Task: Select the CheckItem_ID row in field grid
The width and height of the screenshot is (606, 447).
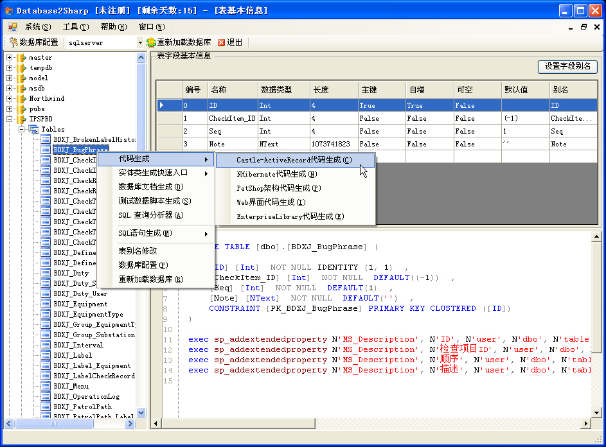Action: coord(232,118)
